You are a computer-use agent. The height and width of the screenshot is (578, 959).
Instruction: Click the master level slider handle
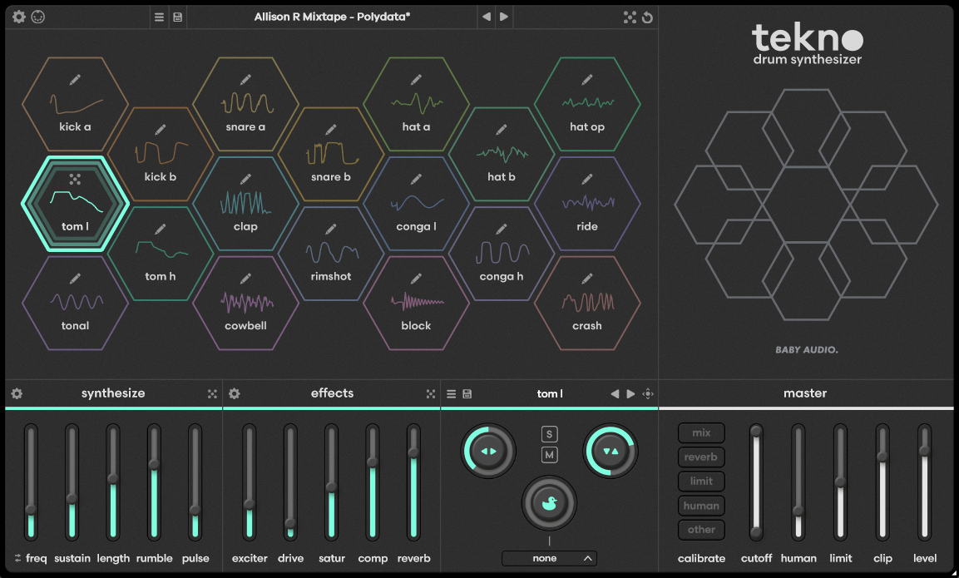pos(924,450)
